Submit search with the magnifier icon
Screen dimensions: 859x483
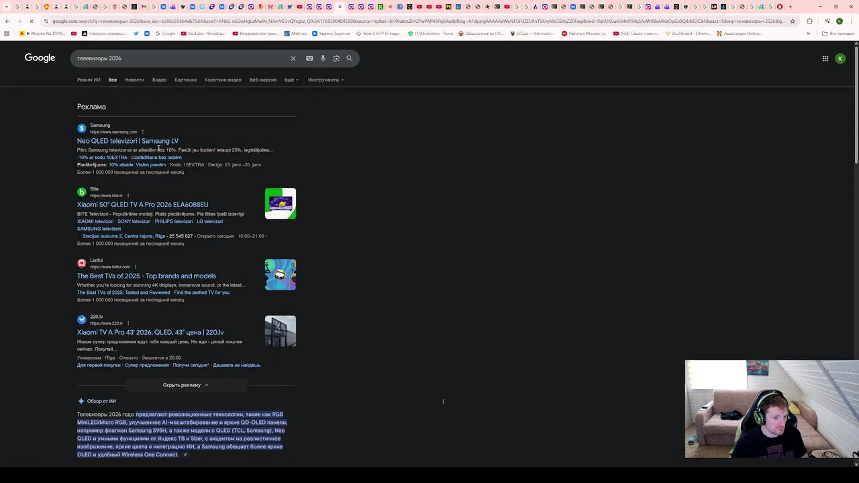pyautogui.click(x=349, y=58)
